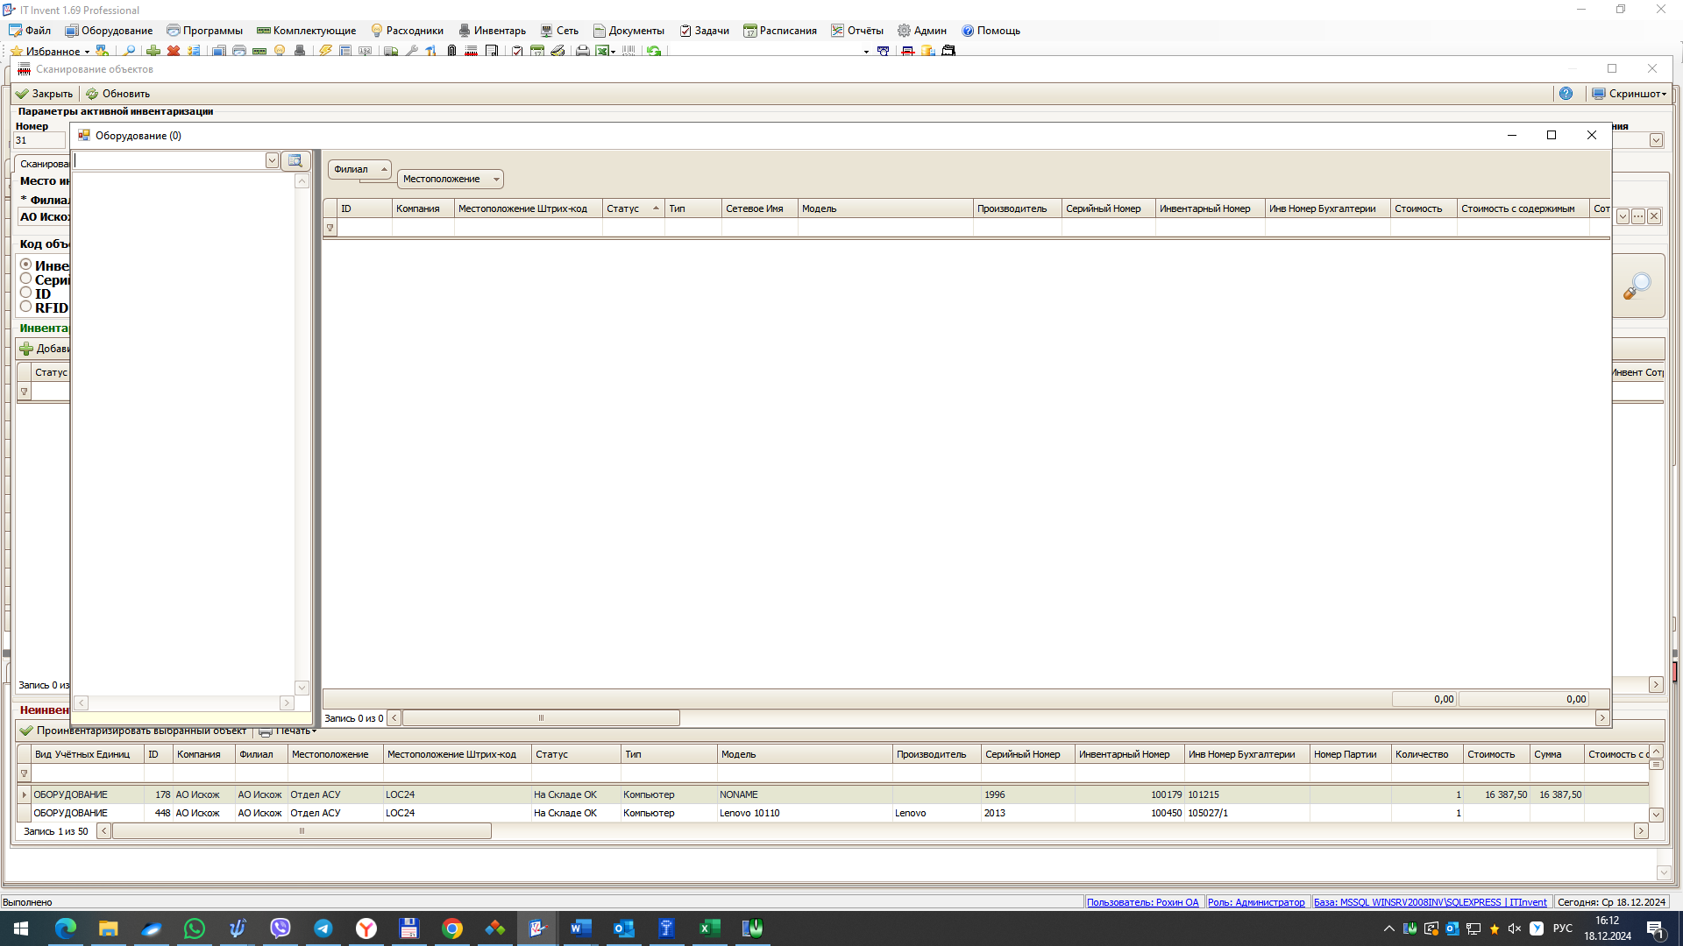Image resolution: width=1683 pixels, height=946 pixels.
Task: Click the red X delete icon in main toolbar
Action: pos(174,51)
